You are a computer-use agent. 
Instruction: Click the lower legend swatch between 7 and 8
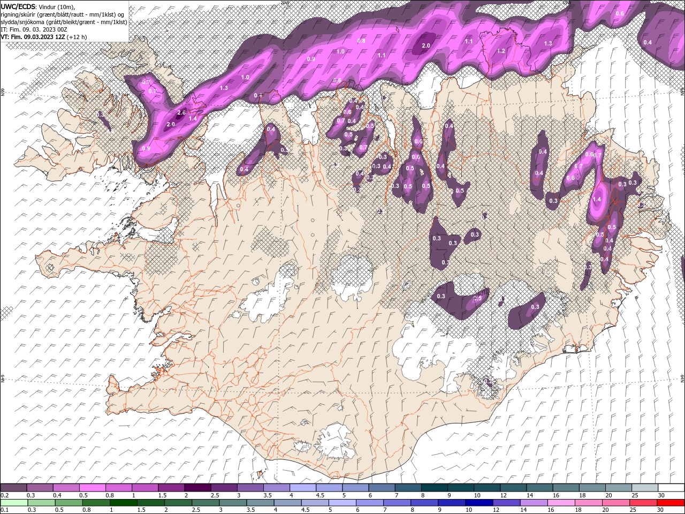click(397, 502)
